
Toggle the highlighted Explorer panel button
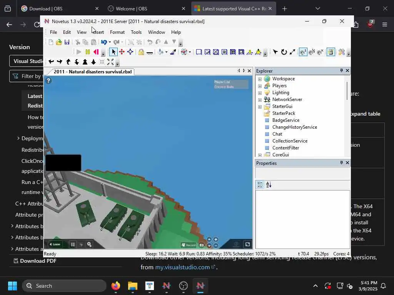coord(331,52)
